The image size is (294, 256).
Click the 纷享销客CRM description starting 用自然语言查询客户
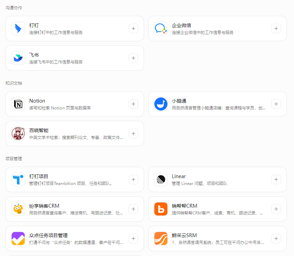(76, 213)
